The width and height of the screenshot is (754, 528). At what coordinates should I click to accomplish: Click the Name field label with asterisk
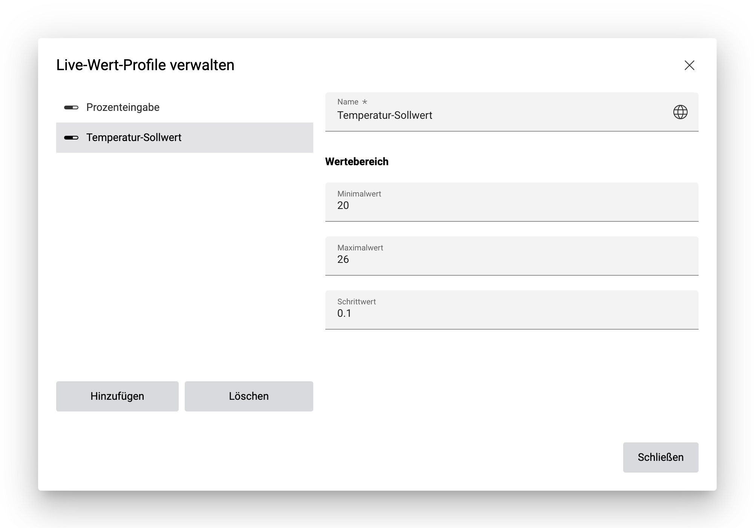[351, 101]
